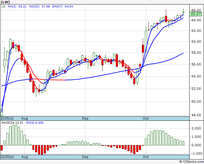The width and height of the screenshot is (204, 164).
Task: Click the tall green candle at October start
Action: click(146, 41)
